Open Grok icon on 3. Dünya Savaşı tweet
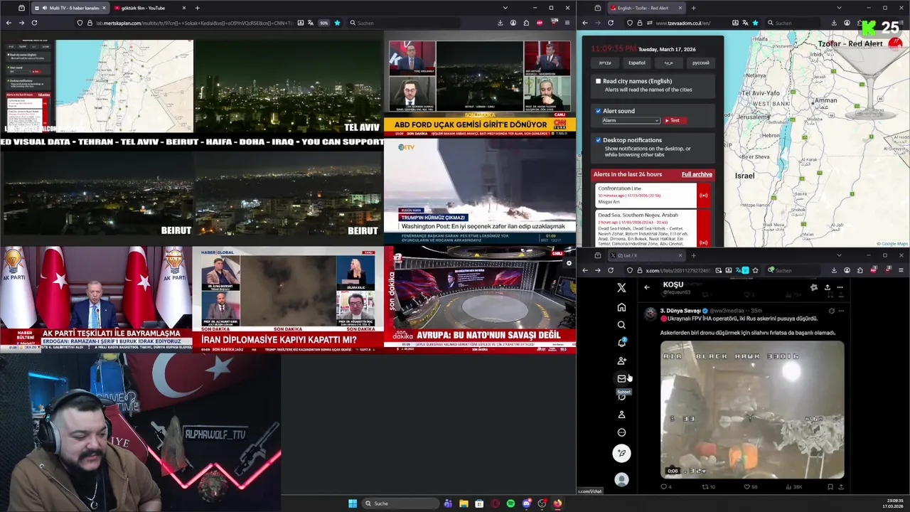Screen dimensions: 910x512 831,311
